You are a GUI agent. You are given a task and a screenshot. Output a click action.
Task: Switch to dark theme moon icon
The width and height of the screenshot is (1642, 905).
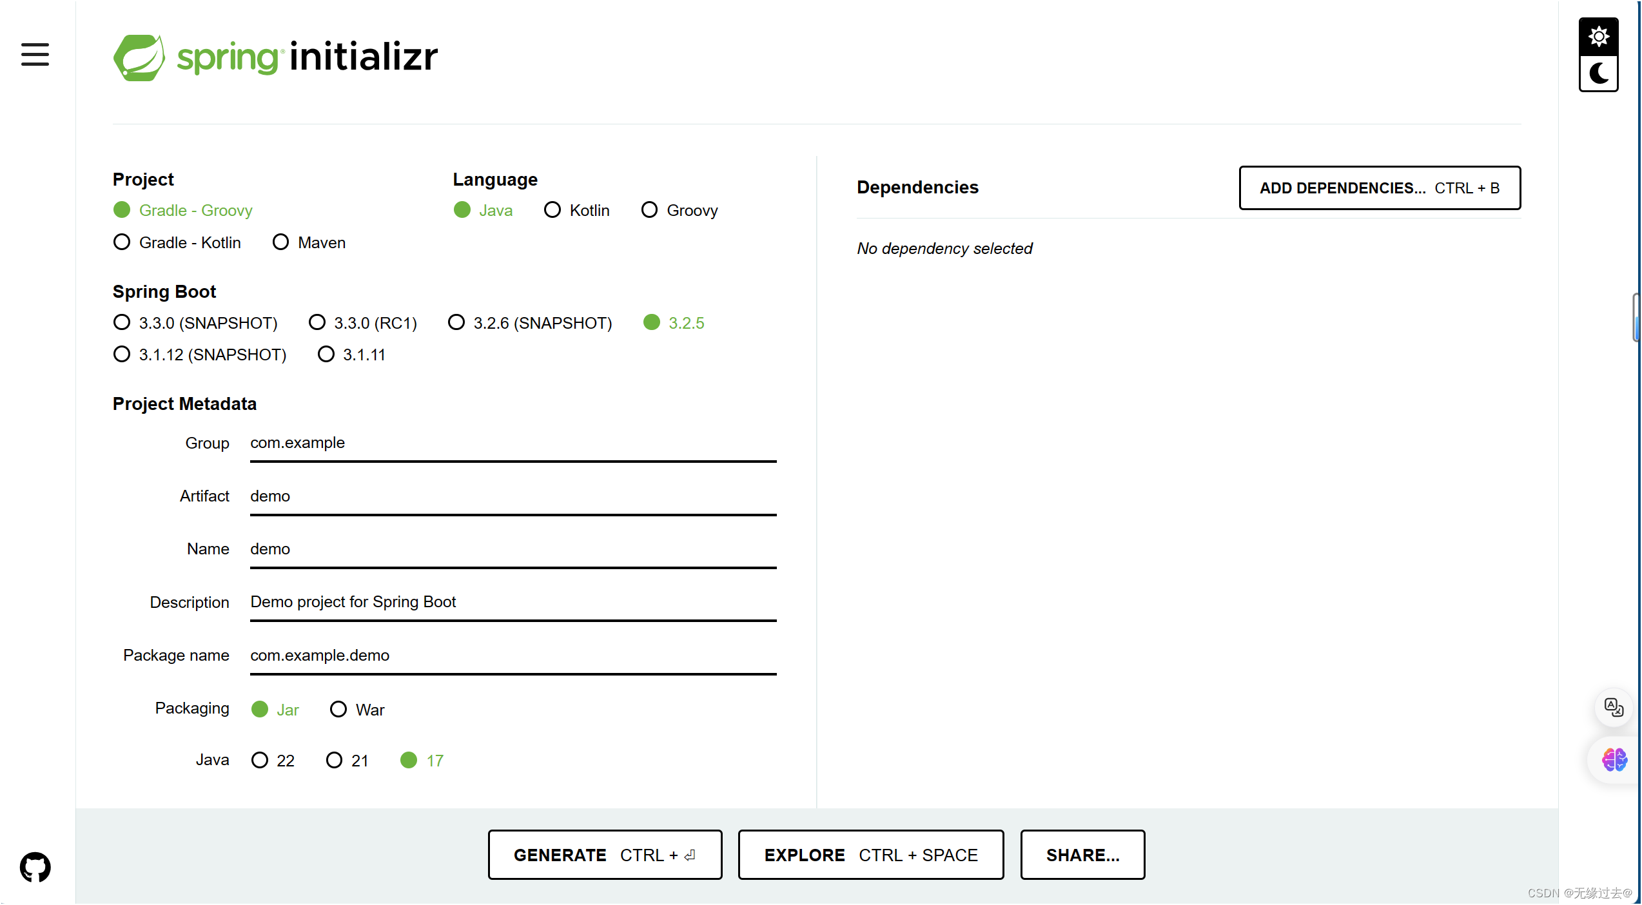point(1598,73)
